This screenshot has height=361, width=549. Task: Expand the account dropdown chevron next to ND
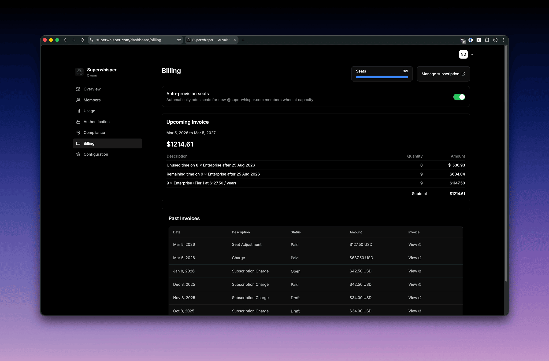click(472, 54)
